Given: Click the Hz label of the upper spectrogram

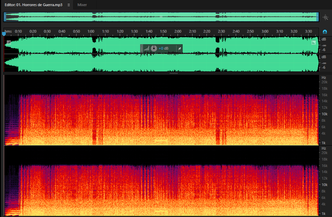Looking at the screenshot, I should [324, 78].
